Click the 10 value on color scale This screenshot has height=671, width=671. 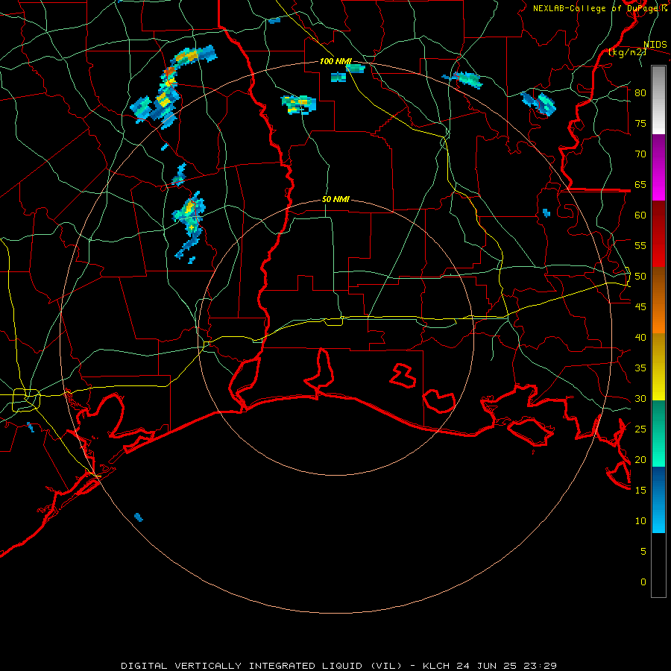[x=640, y=521]
